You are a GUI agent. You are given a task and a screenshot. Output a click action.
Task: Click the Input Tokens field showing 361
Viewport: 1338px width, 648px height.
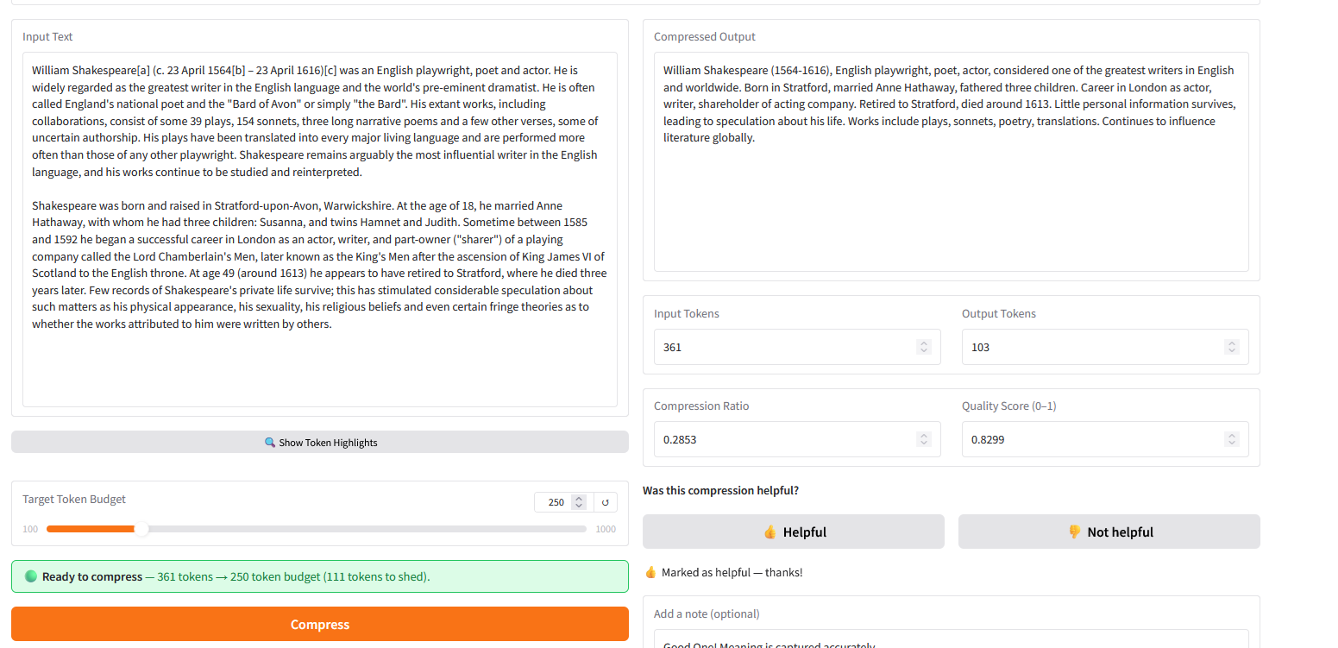click(x=797, y=347)
